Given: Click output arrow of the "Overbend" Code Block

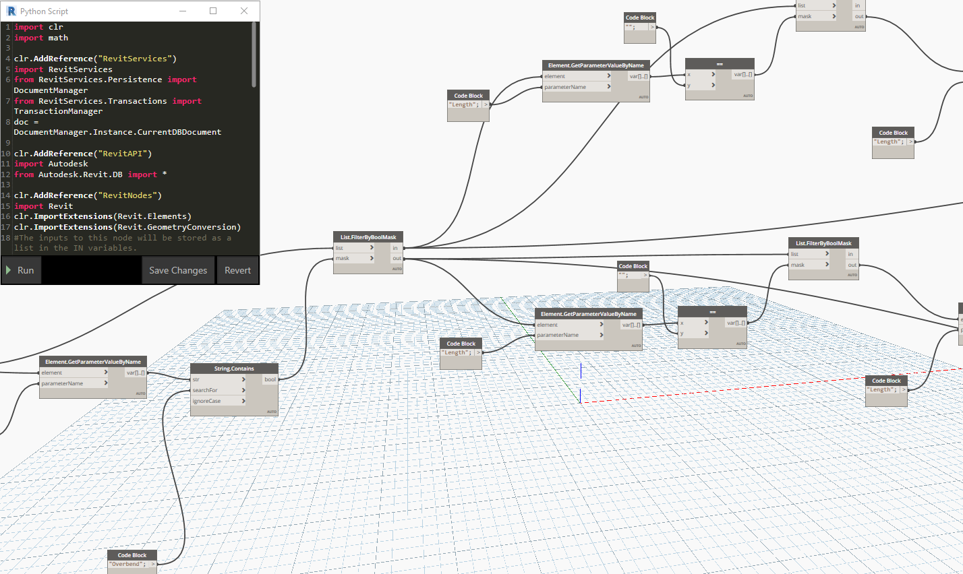Looking at the screenshot, I should click(153, 564).
